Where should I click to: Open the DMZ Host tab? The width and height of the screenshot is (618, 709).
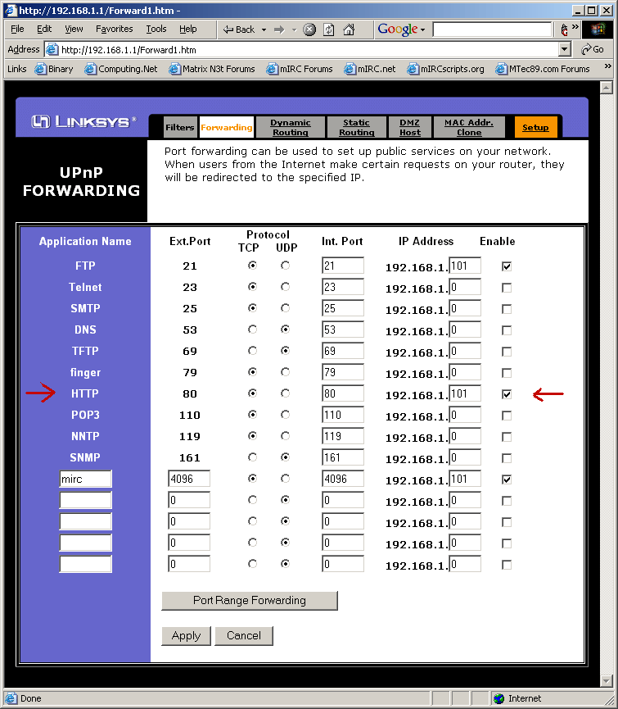pos(409,127)
